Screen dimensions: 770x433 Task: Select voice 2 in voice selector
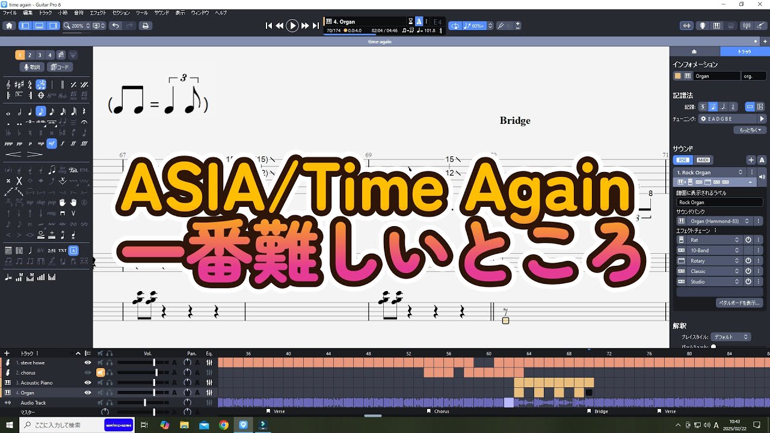(29, 55)
